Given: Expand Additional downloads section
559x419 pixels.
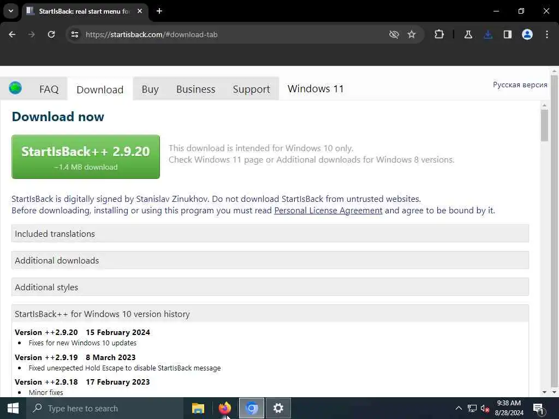Looking at the screenshot, I should click(270, 260).
